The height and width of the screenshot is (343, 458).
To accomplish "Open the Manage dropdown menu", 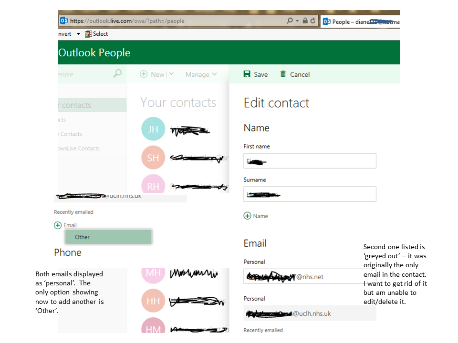I will (x=201, y=74).
